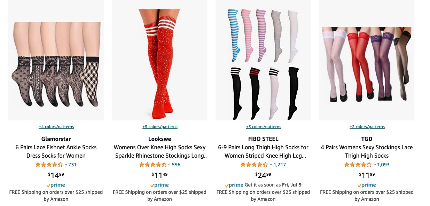Click star rating icon for FIBO STEEL socks
Image resolution: width=430 pixels, height=206 pixels.
(x=254, y=165)
